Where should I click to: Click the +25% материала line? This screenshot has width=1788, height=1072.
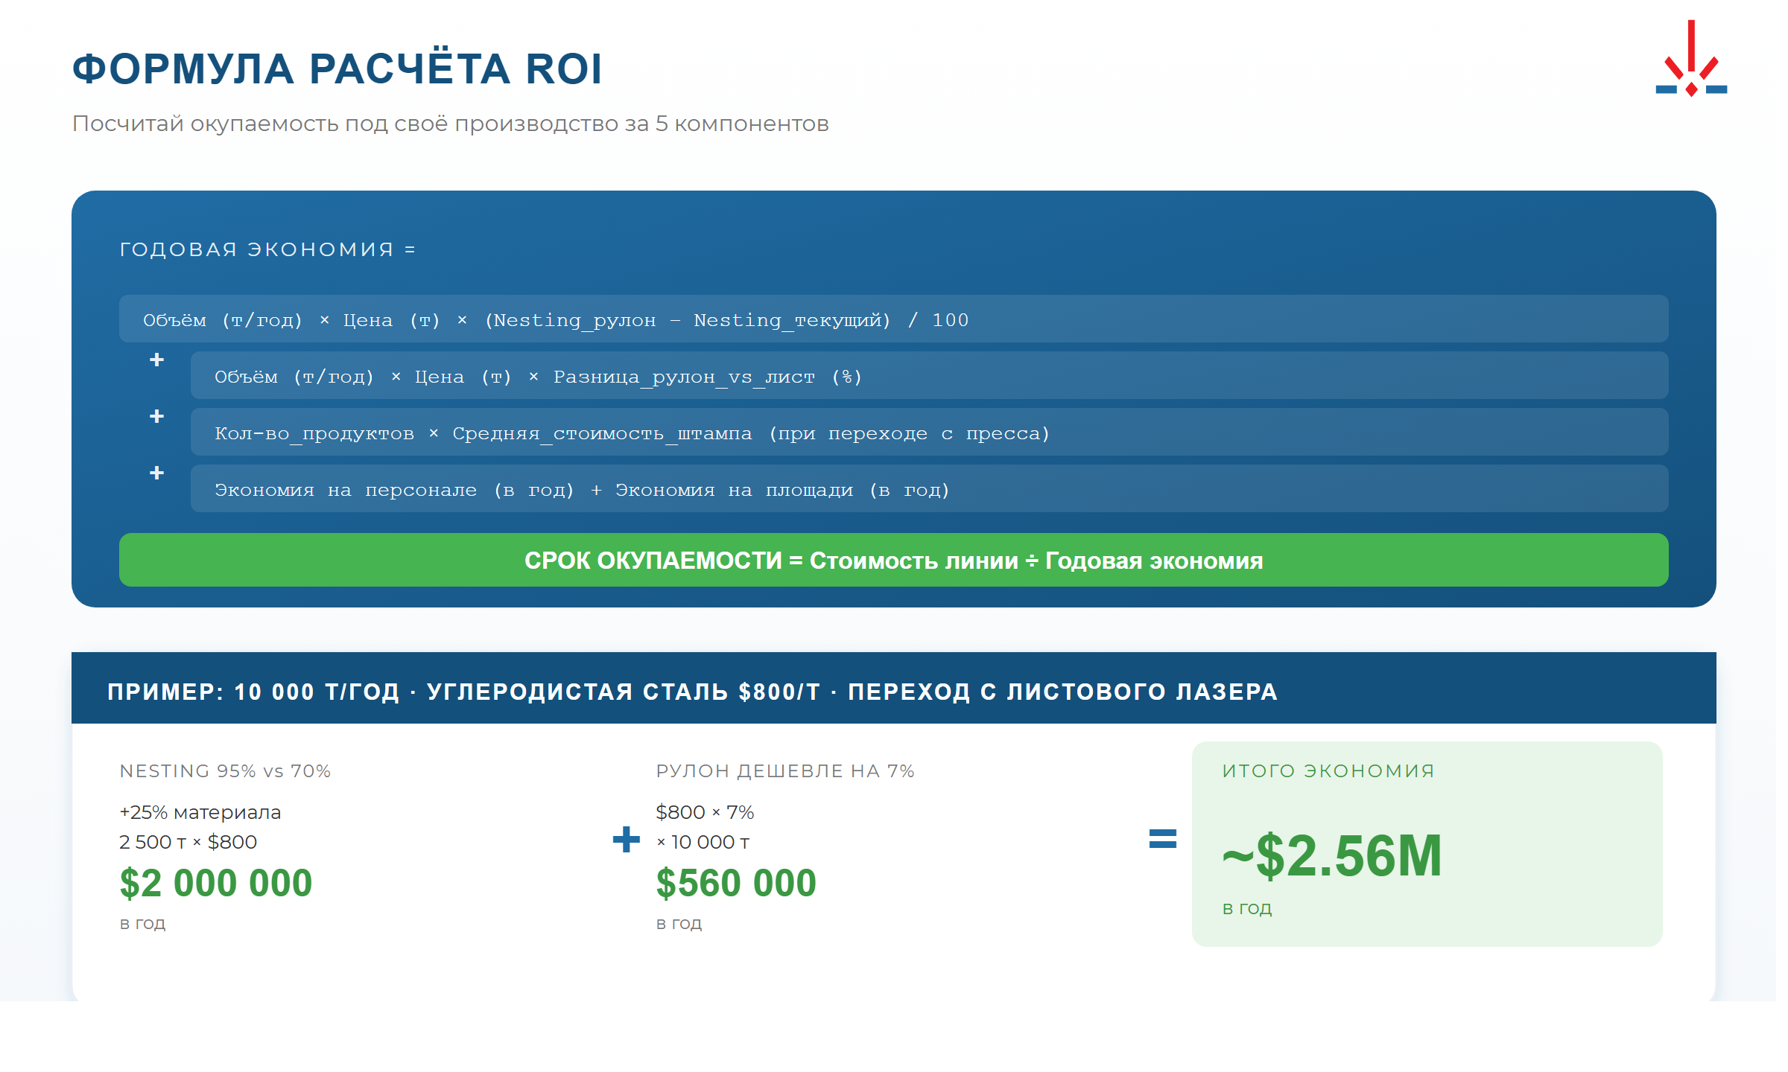pos(200,812)
